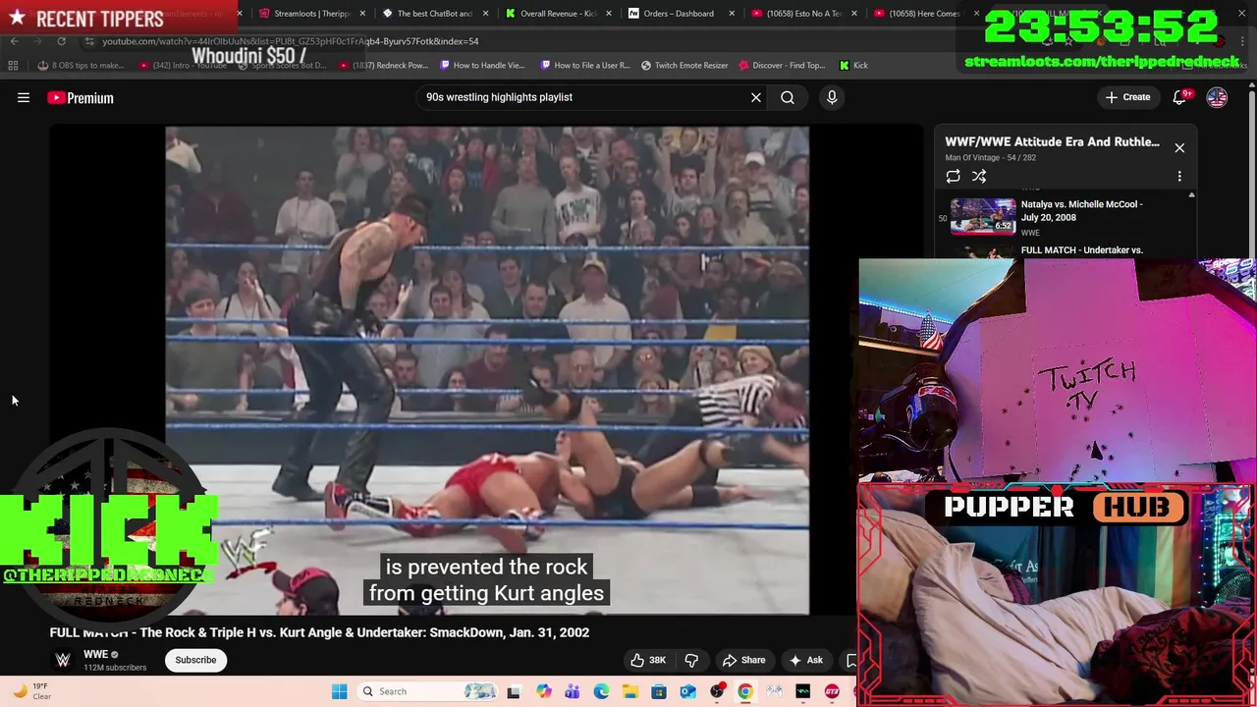1257x707 pixels.
Task: Open Redneck Pow... bookmark
Action: [382, 66]
